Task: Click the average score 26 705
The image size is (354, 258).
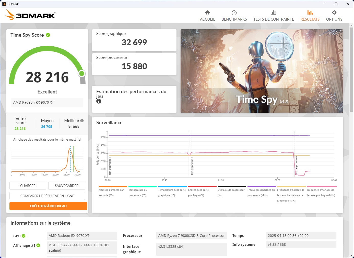Action: [x=47, y=127]
